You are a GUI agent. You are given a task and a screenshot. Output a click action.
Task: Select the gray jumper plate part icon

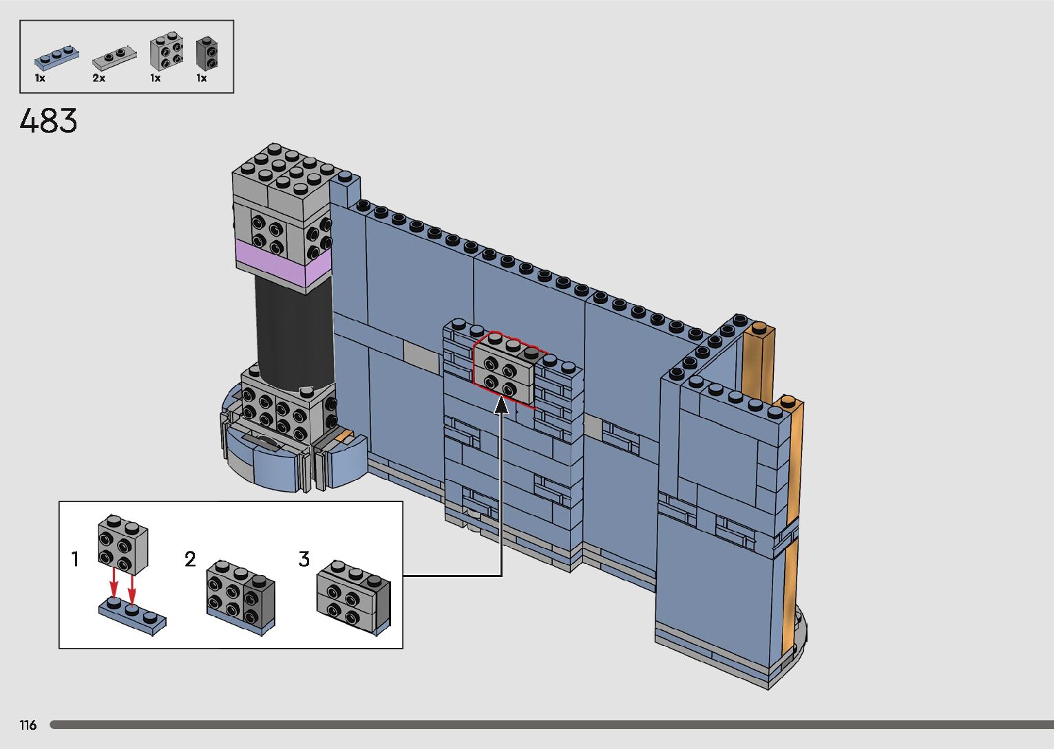tap(114, 58)
